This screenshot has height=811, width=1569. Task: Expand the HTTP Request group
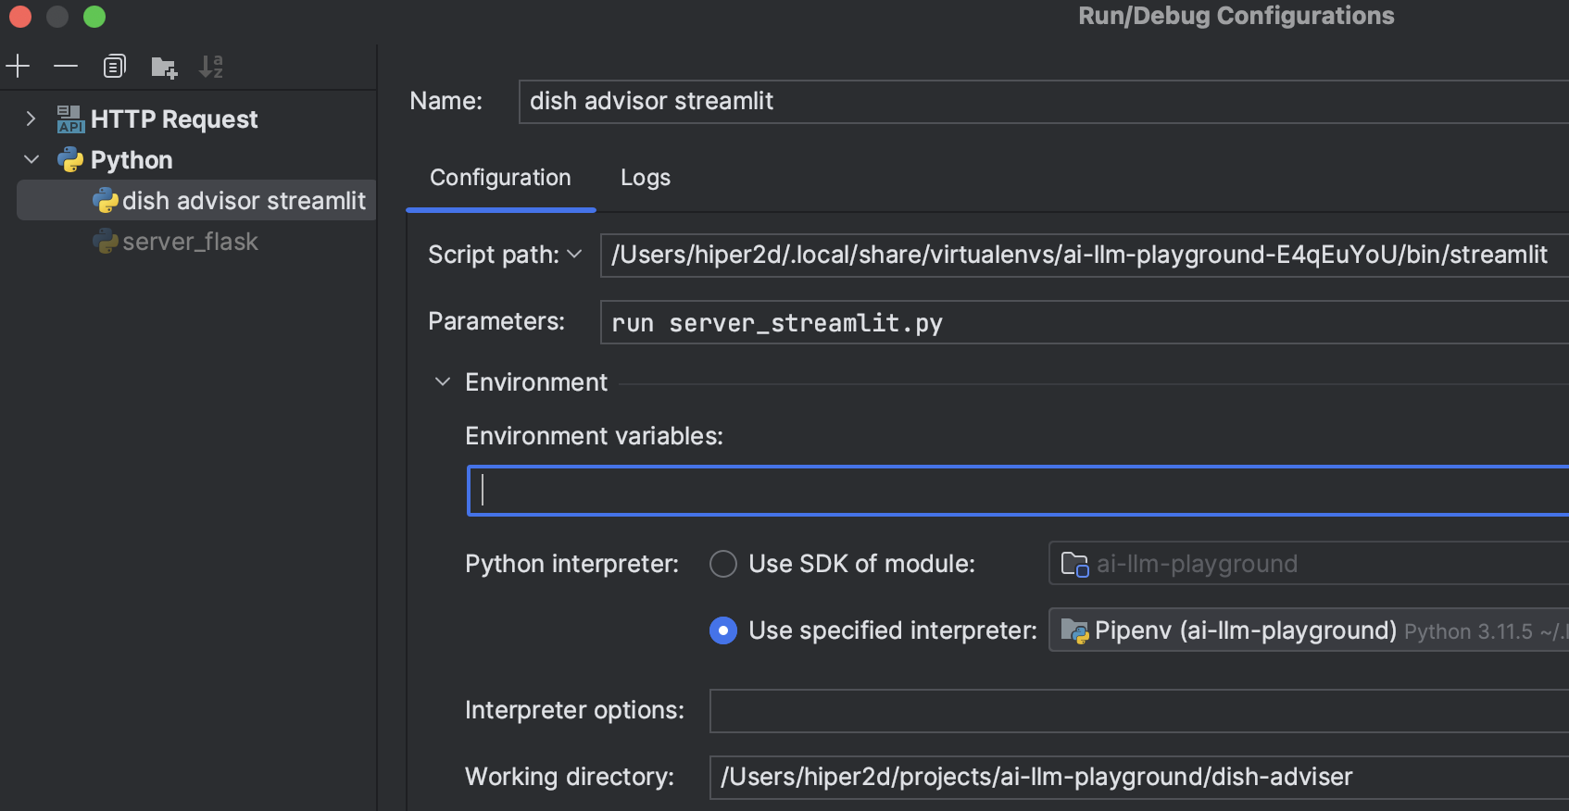(31, 119)
